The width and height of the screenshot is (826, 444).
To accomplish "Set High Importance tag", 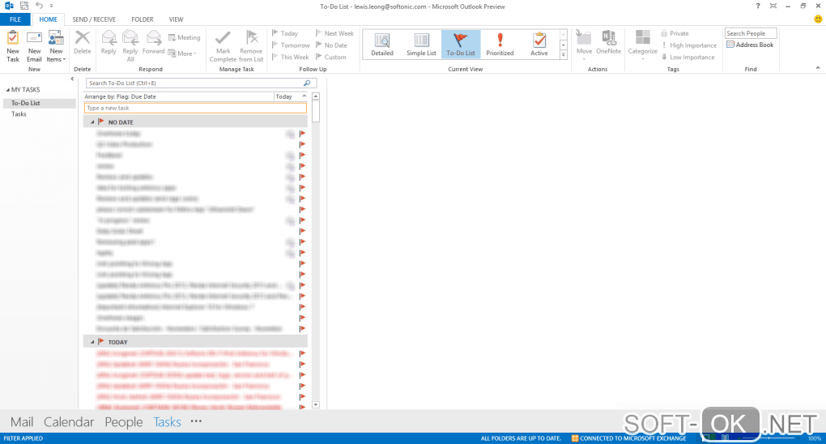I will point(689,45).
